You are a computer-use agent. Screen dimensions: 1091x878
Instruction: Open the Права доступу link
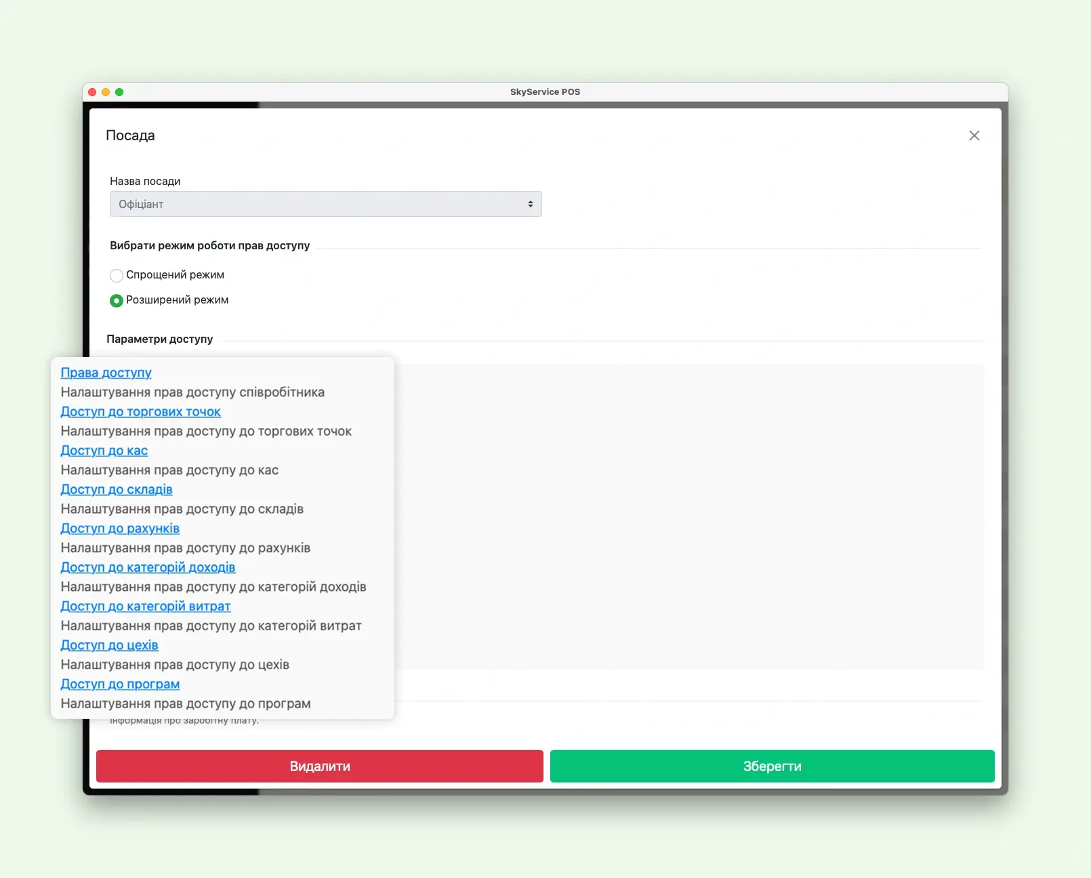pos(106,373)
